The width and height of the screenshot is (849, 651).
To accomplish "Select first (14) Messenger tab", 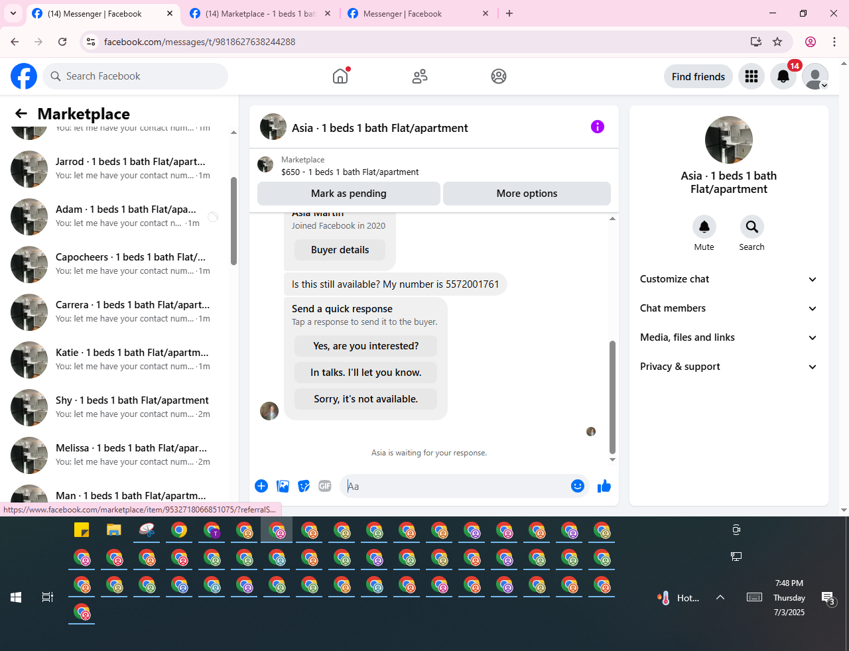I will click(103, 13).
